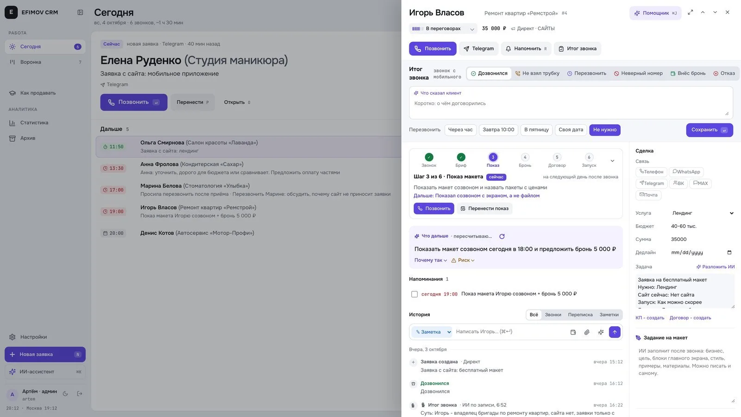Collapse the deal steps with the chevron
This screenshot has height=417, width=741.
click(x=612, y=161)
